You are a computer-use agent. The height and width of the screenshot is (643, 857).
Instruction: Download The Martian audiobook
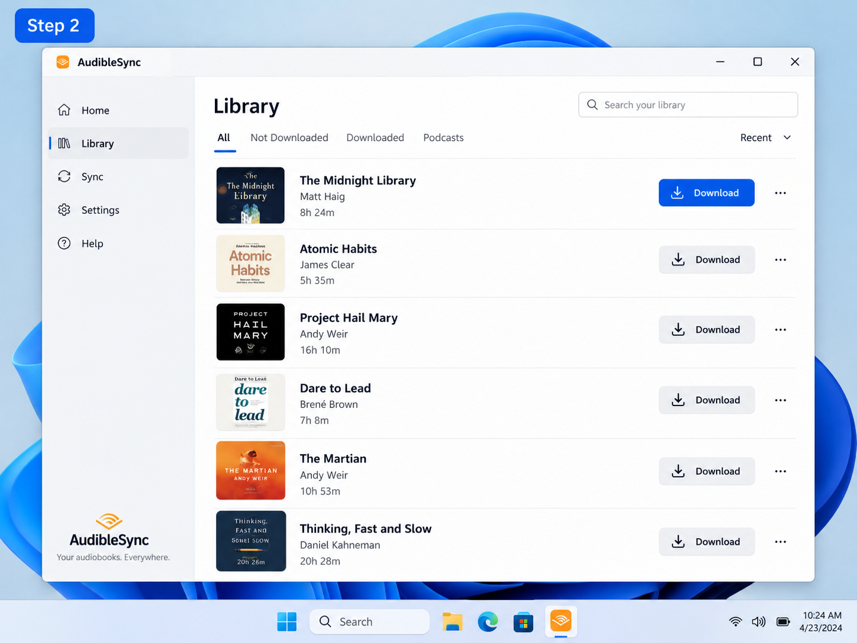(x=707, y=471)
